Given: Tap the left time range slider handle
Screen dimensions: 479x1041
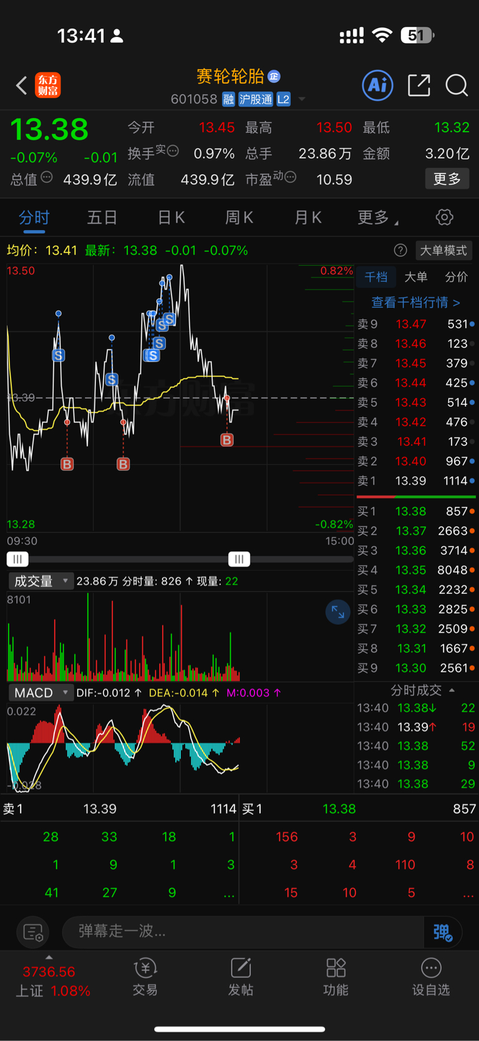Looking at the screenshot, I should tap(17, 559).
